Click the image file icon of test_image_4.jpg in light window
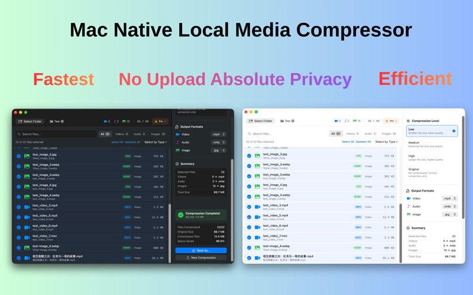473x295 pixels. click(x=257, y=186)
